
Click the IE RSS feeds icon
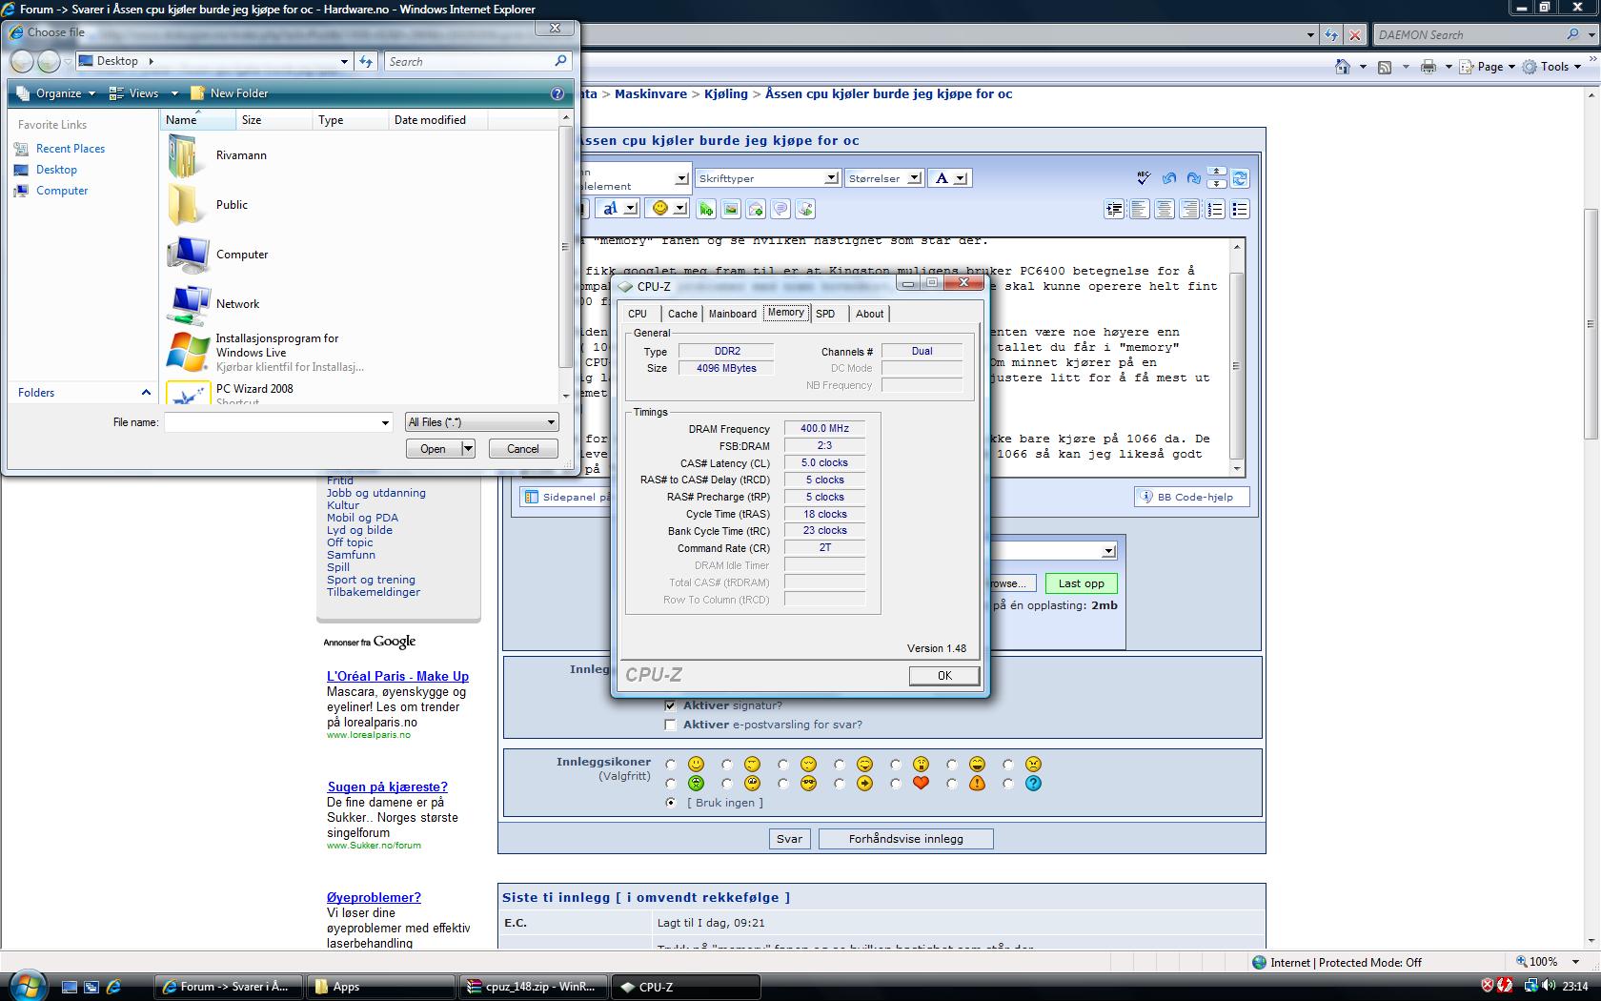(x=1385, y=67)
